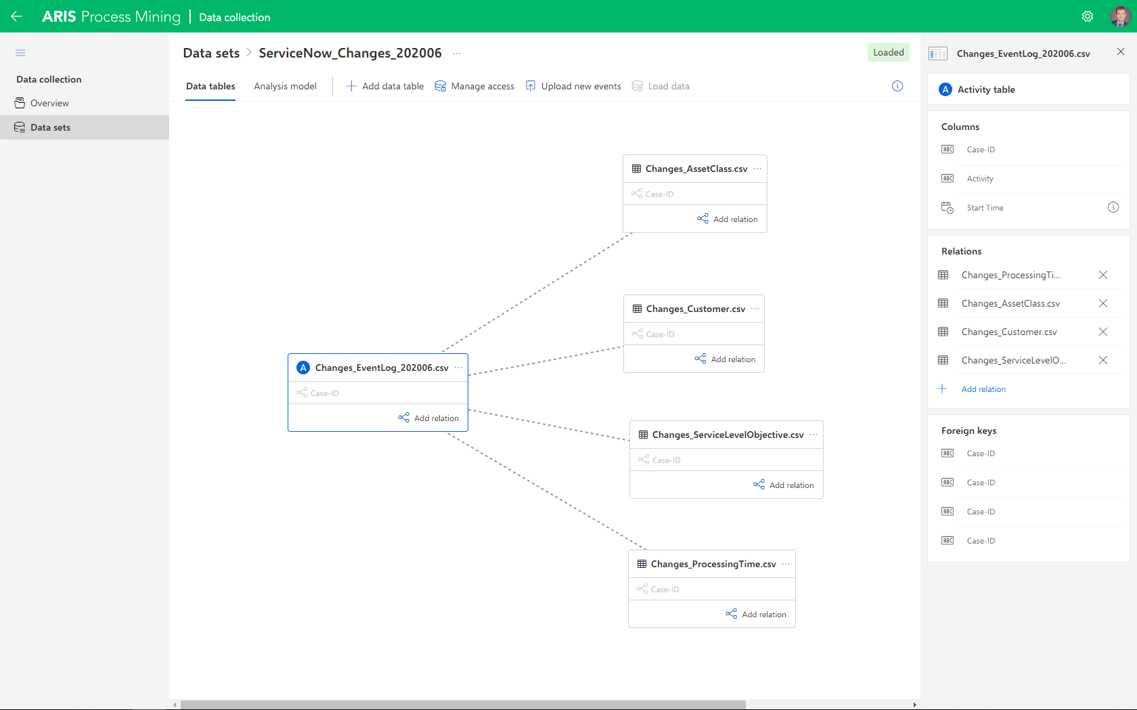Open the info icon beside Start Time
The width and height of the screenshot is (1137, 710).
pos(1113,207)
